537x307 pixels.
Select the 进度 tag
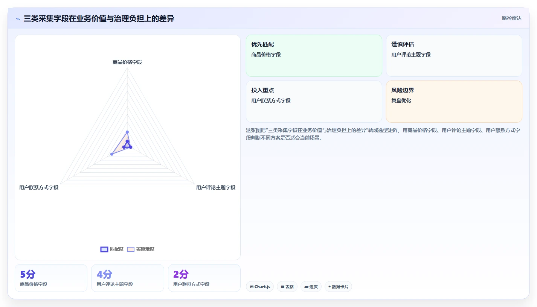311,287
